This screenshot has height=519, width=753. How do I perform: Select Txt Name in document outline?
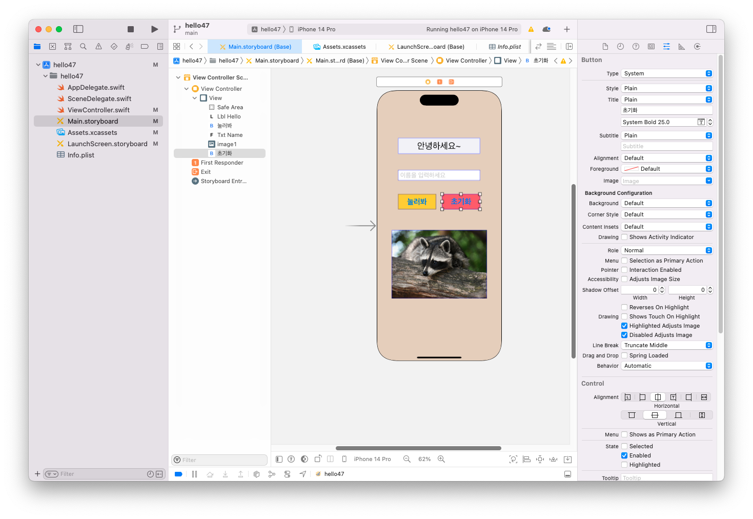point(230,135)
